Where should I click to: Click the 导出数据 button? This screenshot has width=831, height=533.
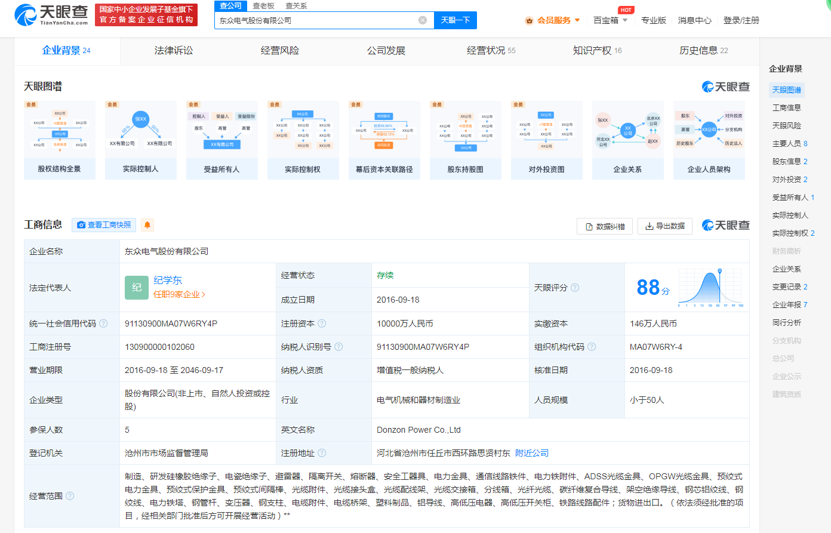pos(665,226)
